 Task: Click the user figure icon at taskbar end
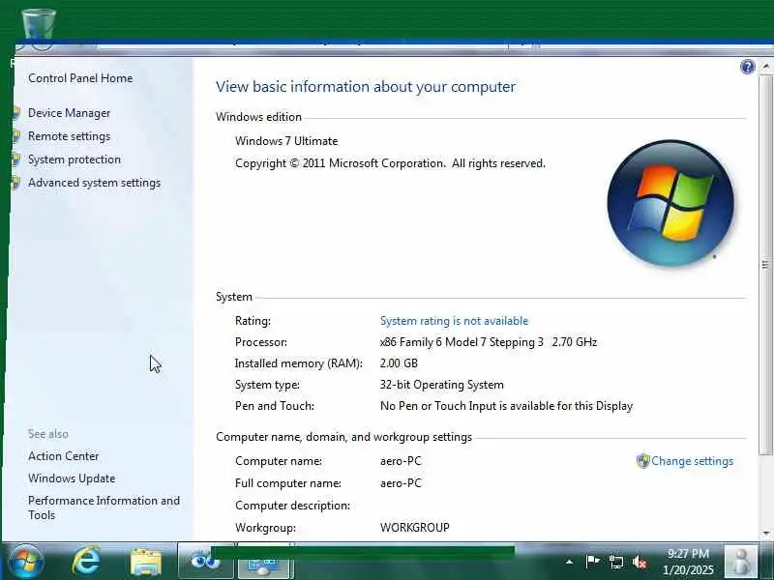[740, 562]
